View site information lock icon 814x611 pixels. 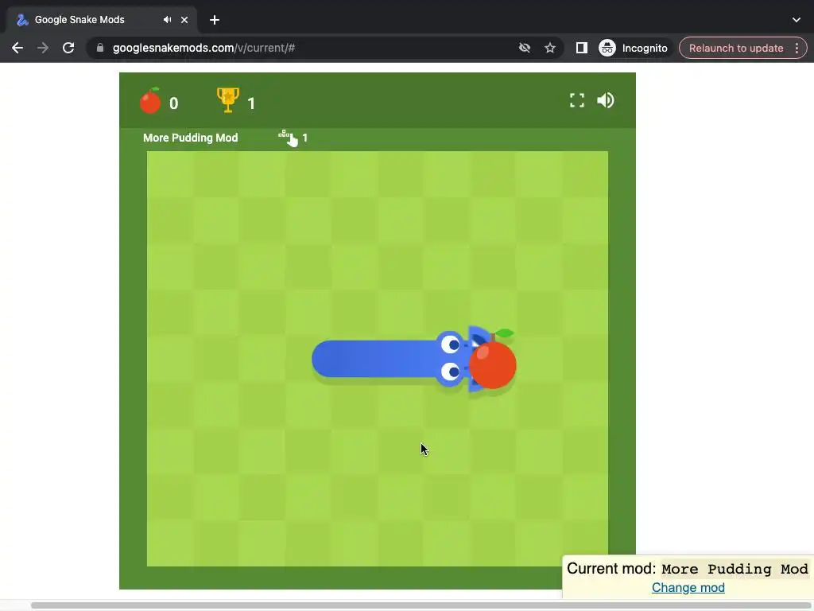pos(100,48)
